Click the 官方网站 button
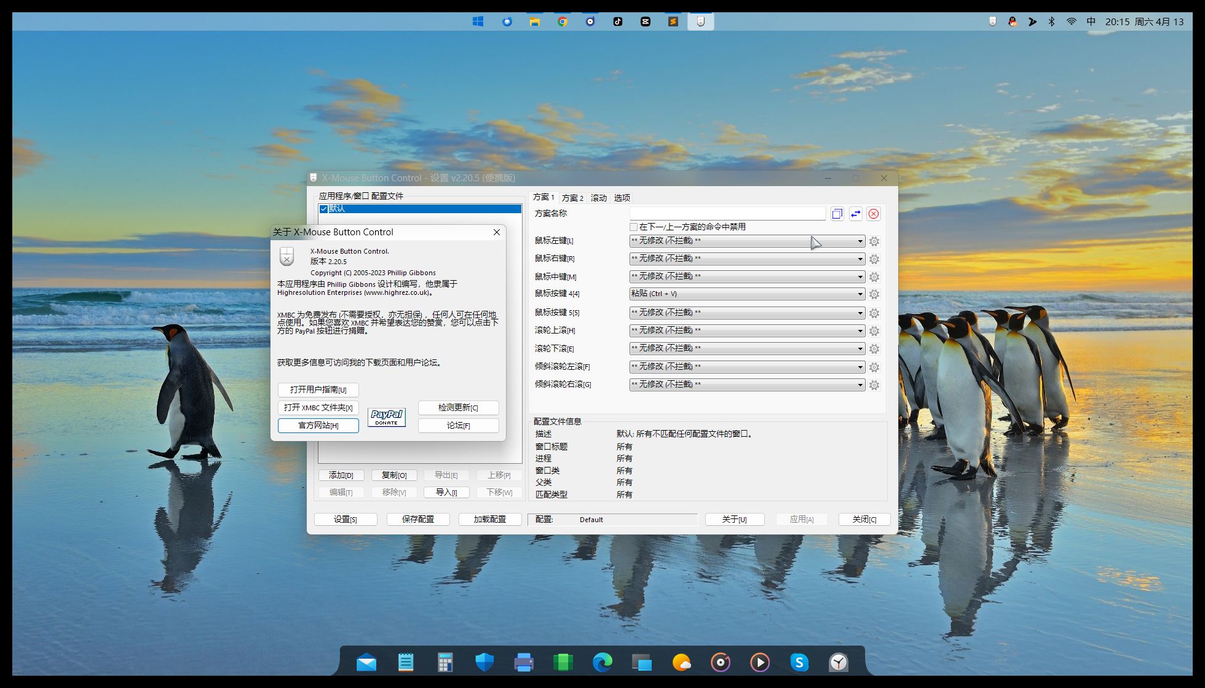 [x=318, y=425]
